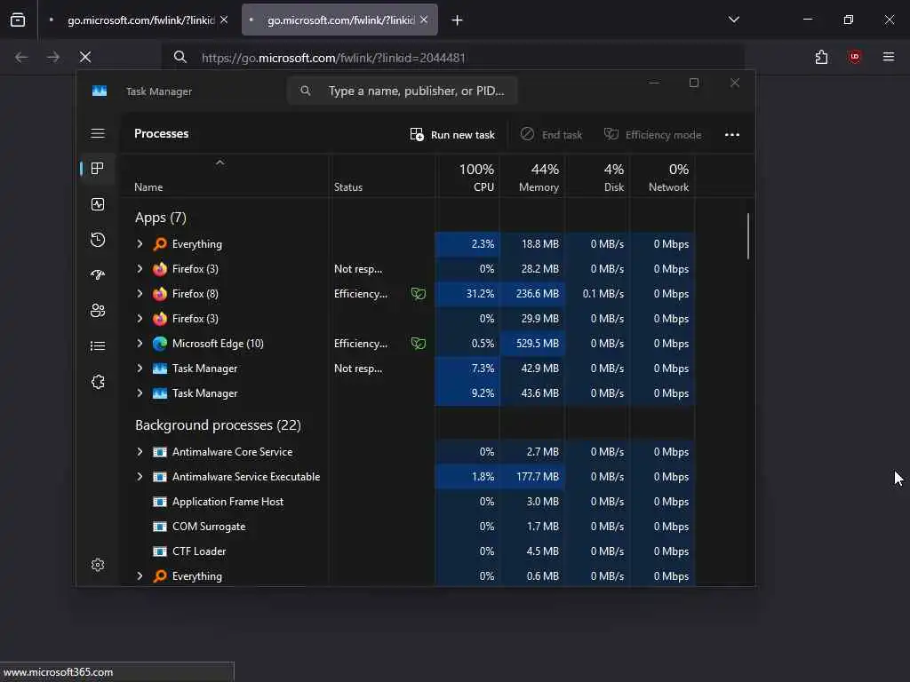Click the Firefox address bar URL
Image resolution: width=910 pixels, height=682 pixels.
333,58
